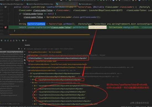Select the factoryImplementationNames watch error row
The height and width of the screenshot is (107, 152).
point(57,64)
